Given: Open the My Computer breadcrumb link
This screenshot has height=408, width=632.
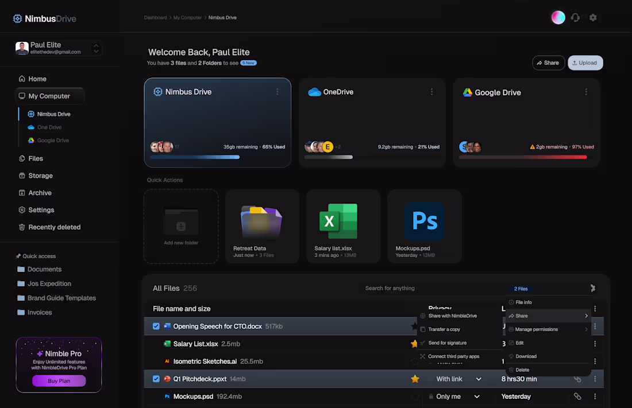Looking at the screenshot, I should pos(187,18).
